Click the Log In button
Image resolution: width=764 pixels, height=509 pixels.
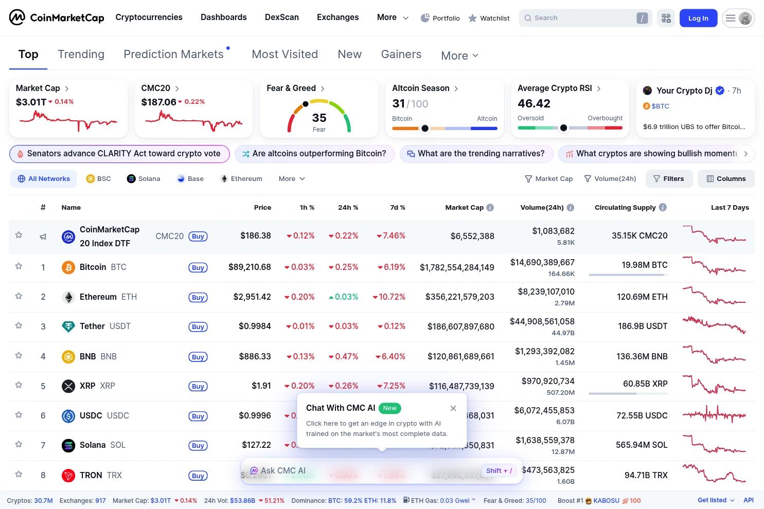[698, 18]
